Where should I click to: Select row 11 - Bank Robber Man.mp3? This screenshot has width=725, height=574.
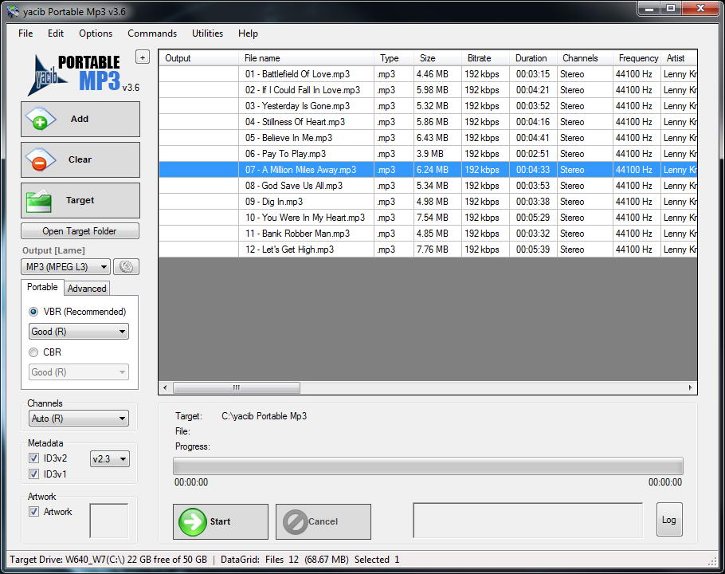428,234
